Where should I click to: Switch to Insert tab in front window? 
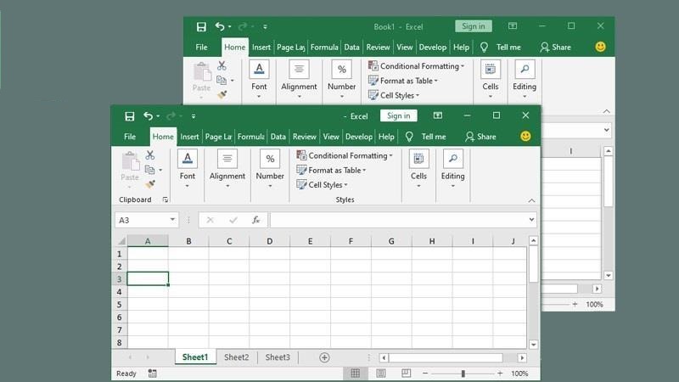tap(189, 137)
